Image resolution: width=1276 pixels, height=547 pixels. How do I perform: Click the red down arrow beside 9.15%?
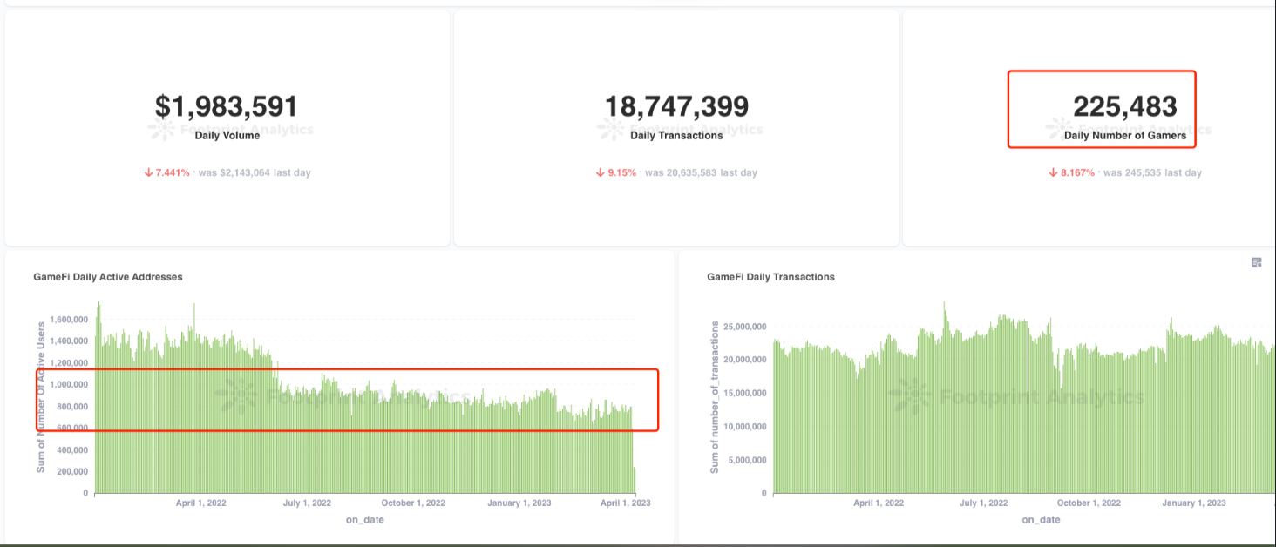point(601,172)
